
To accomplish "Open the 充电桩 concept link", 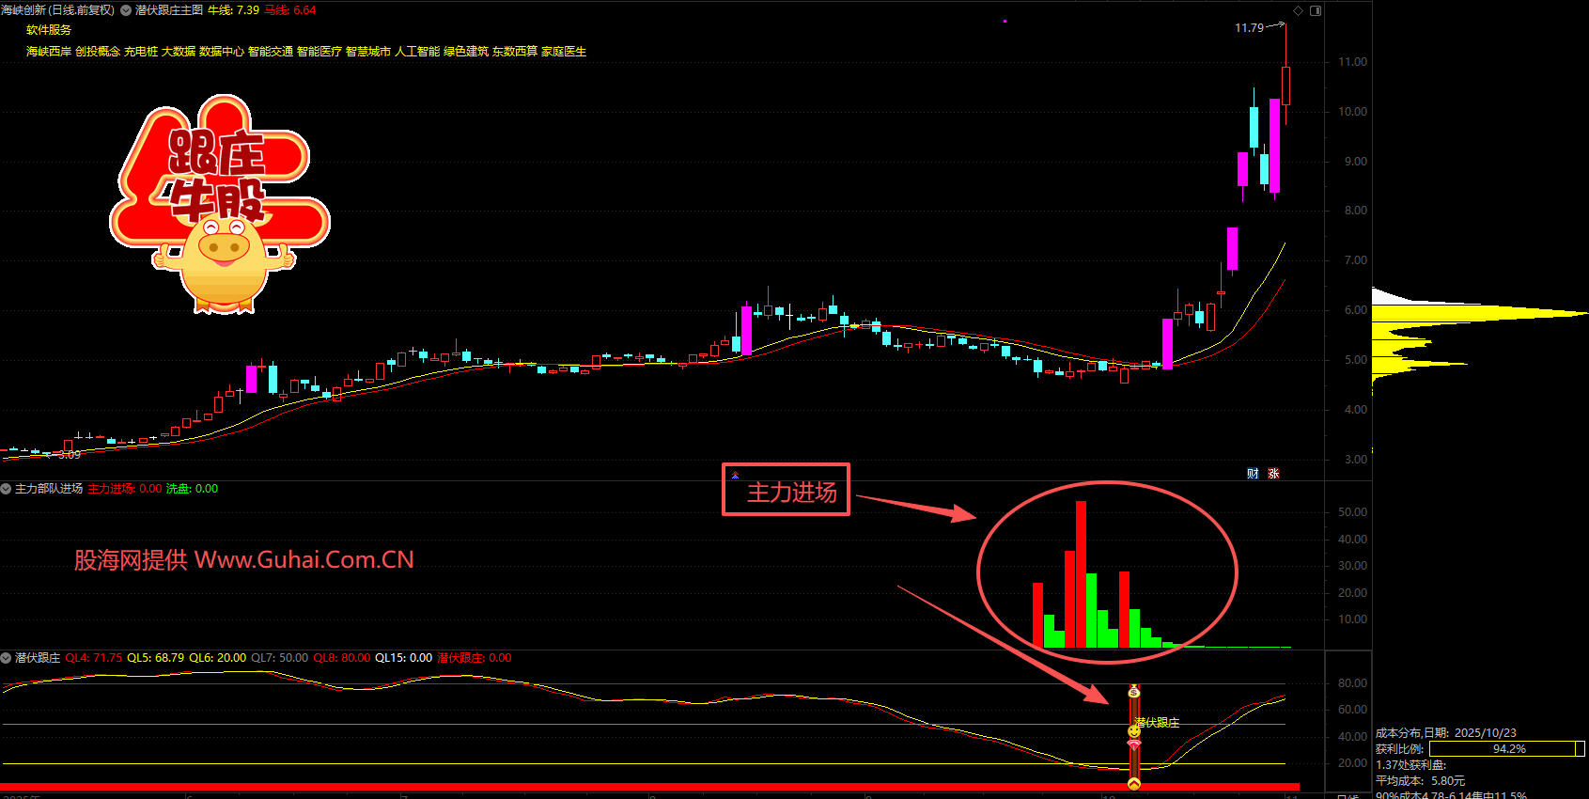I will point(140,52).
